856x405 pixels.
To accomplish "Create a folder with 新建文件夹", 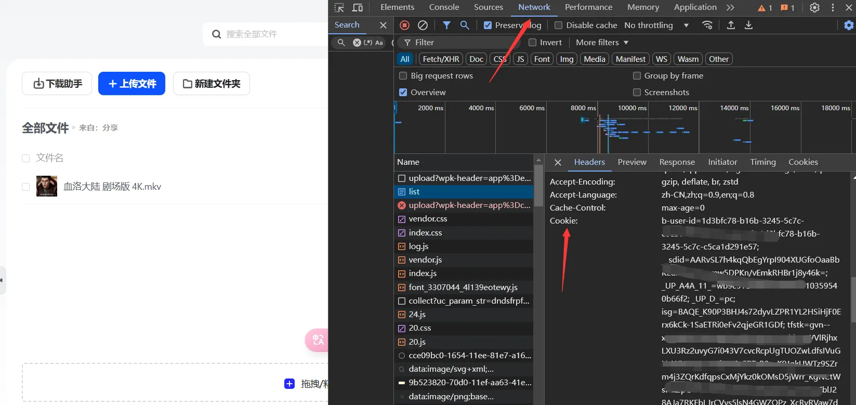I will pyautogui.click(x=212, y=84).
